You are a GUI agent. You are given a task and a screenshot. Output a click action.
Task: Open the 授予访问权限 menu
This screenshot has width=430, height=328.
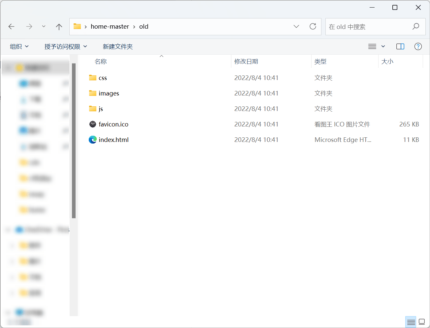pyautogui.click(x=66, y=46)
